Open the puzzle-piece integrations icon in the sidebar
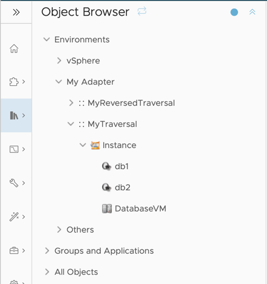The image size is (267, 284). pos(14,82)
